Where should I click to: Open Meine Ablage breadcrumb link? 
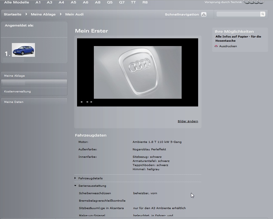(x=43, y=14)
